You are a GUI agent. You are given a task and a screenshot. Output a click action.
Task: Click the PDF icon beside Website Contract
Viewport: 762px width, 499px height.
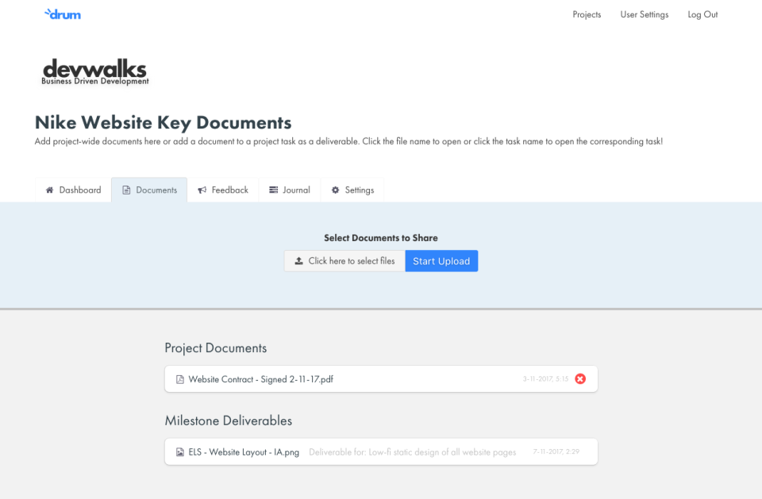click(180, 379)
